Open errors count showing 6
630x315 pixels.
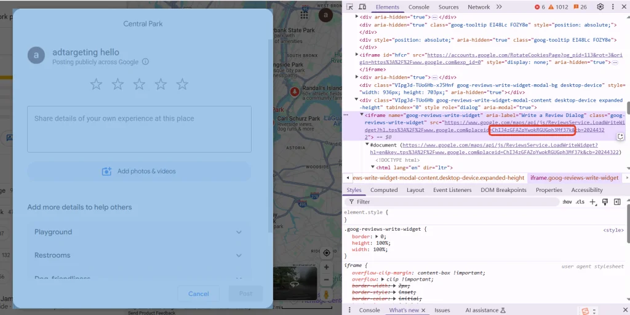point(540,7)
